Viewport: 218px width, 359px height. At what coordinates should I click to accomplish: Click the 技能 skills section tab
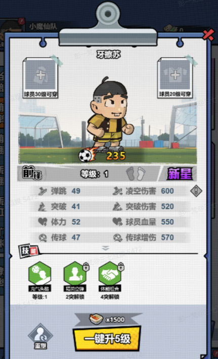(x=29, y=251)
